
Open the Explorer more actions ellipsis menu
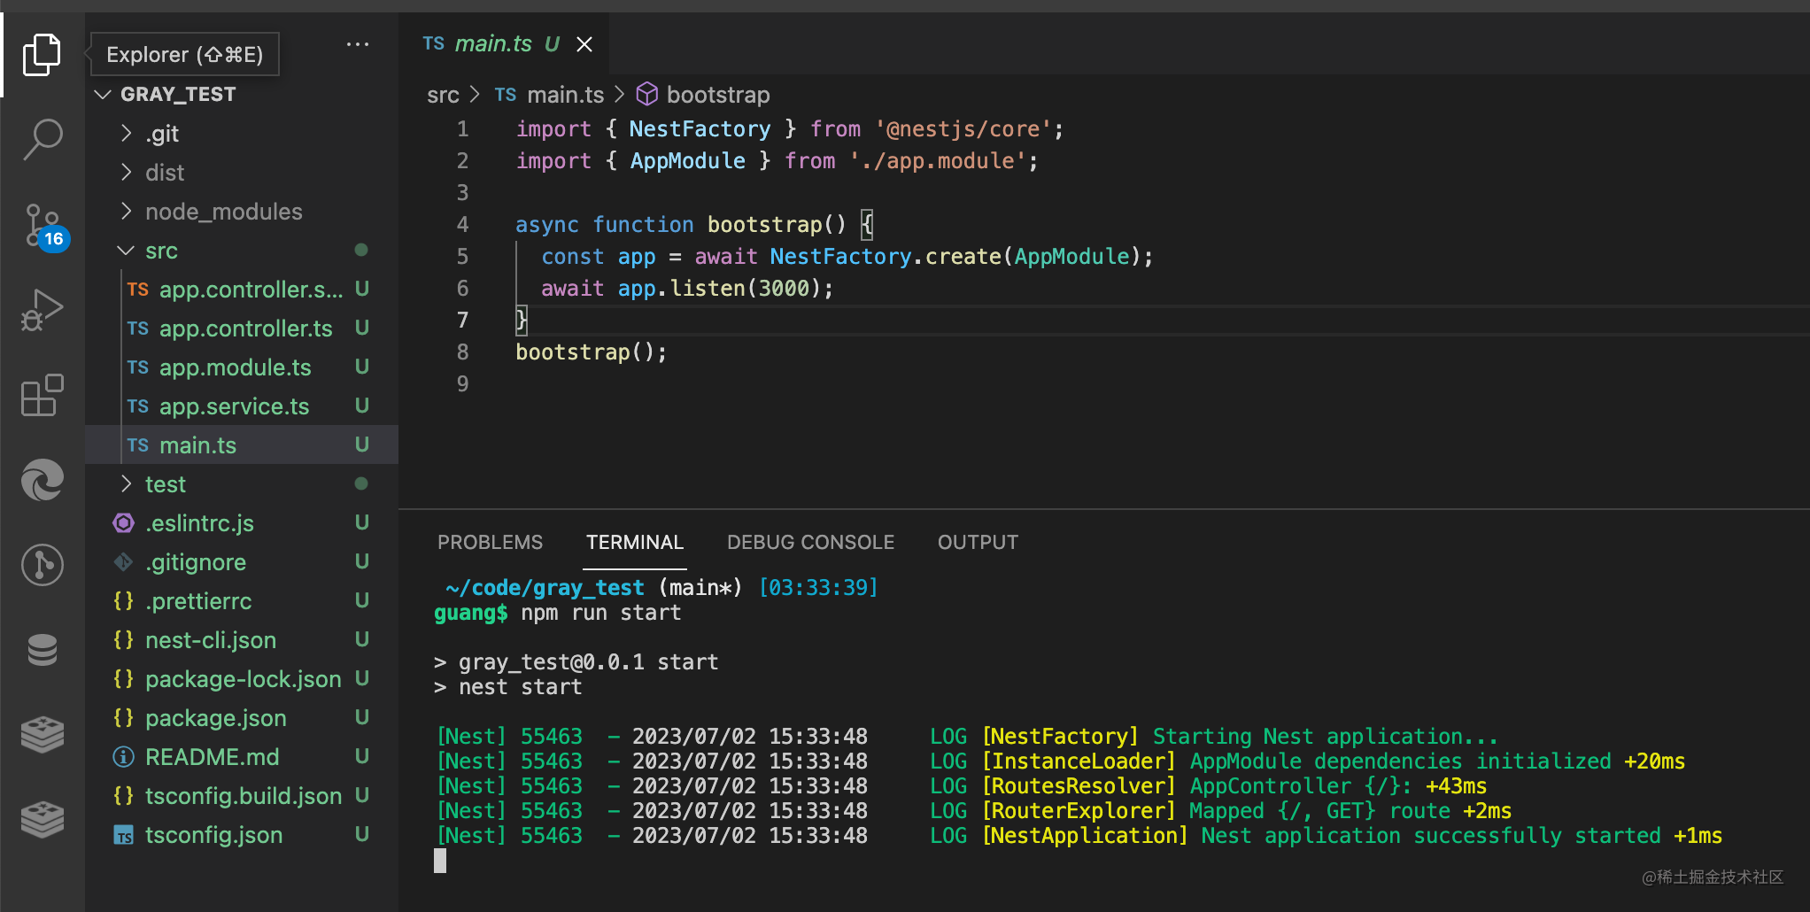point(358,44)
